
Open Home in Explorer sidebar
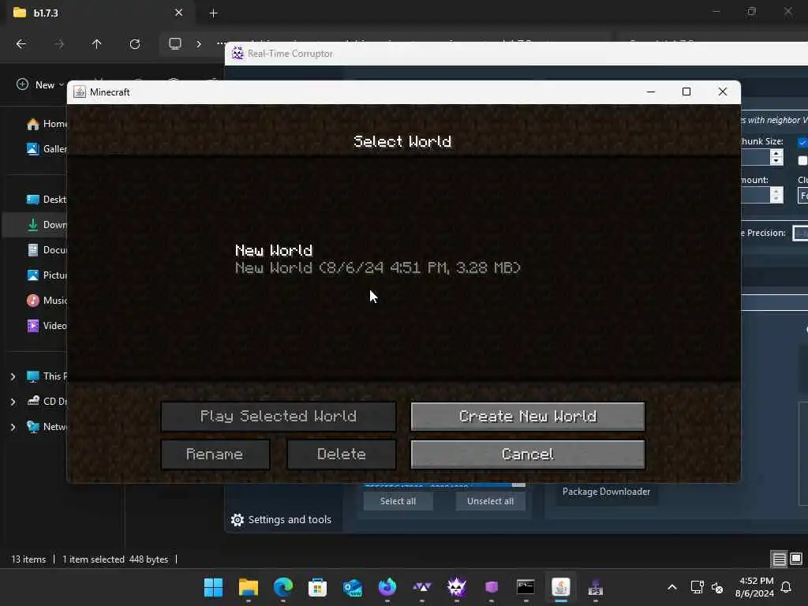[47, 124]
